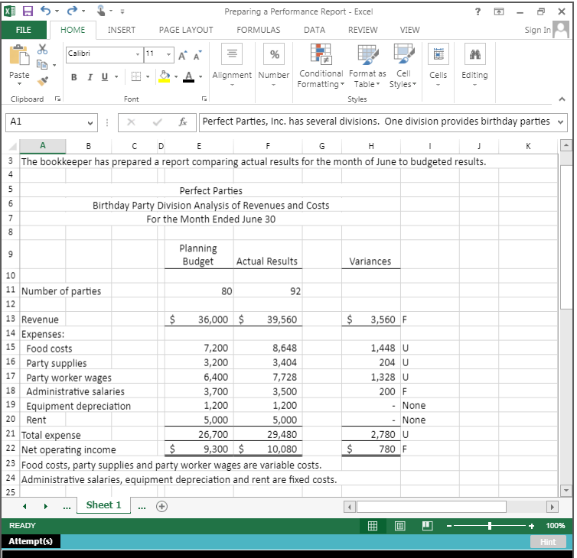The image size is (577, 558).
Task: Toggle Italic formatting
Action: pyautogui.click(x=90, y=77)
